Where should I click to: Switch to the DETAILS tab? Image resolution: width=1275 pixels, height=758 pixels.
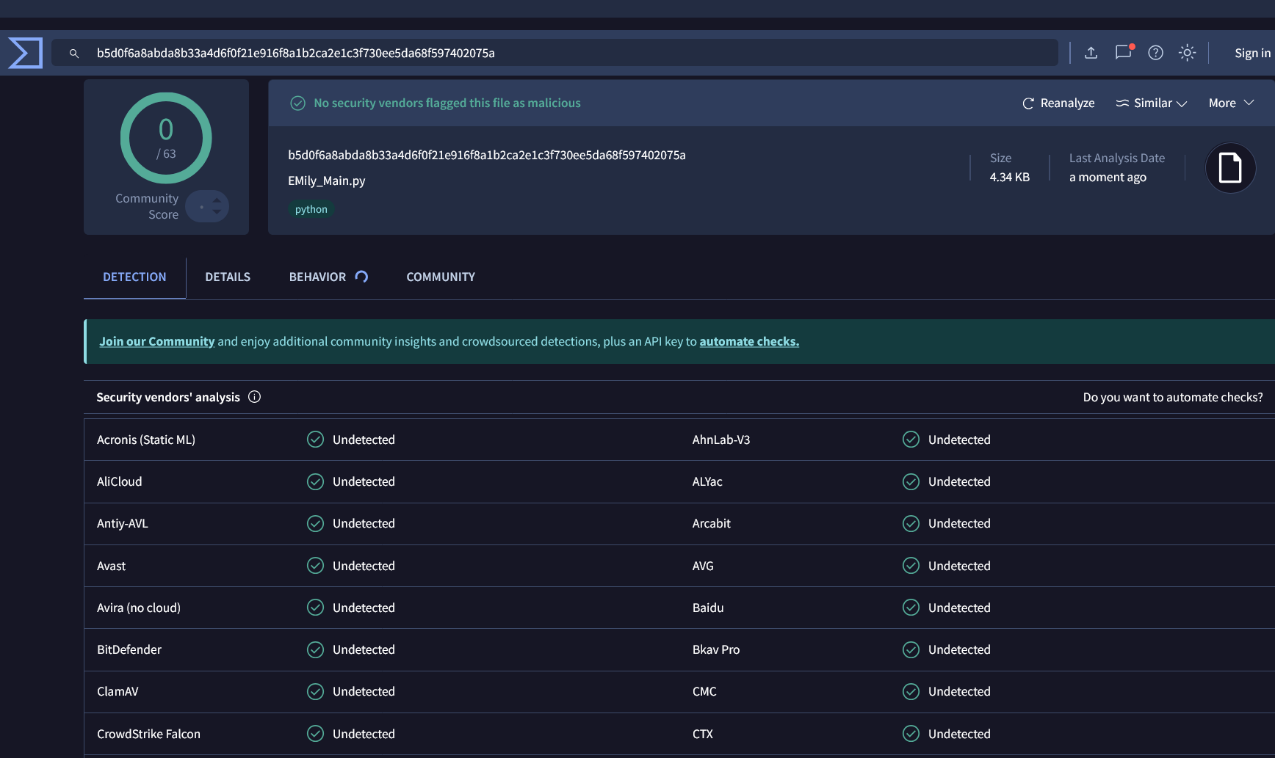[x=228, y=277]
